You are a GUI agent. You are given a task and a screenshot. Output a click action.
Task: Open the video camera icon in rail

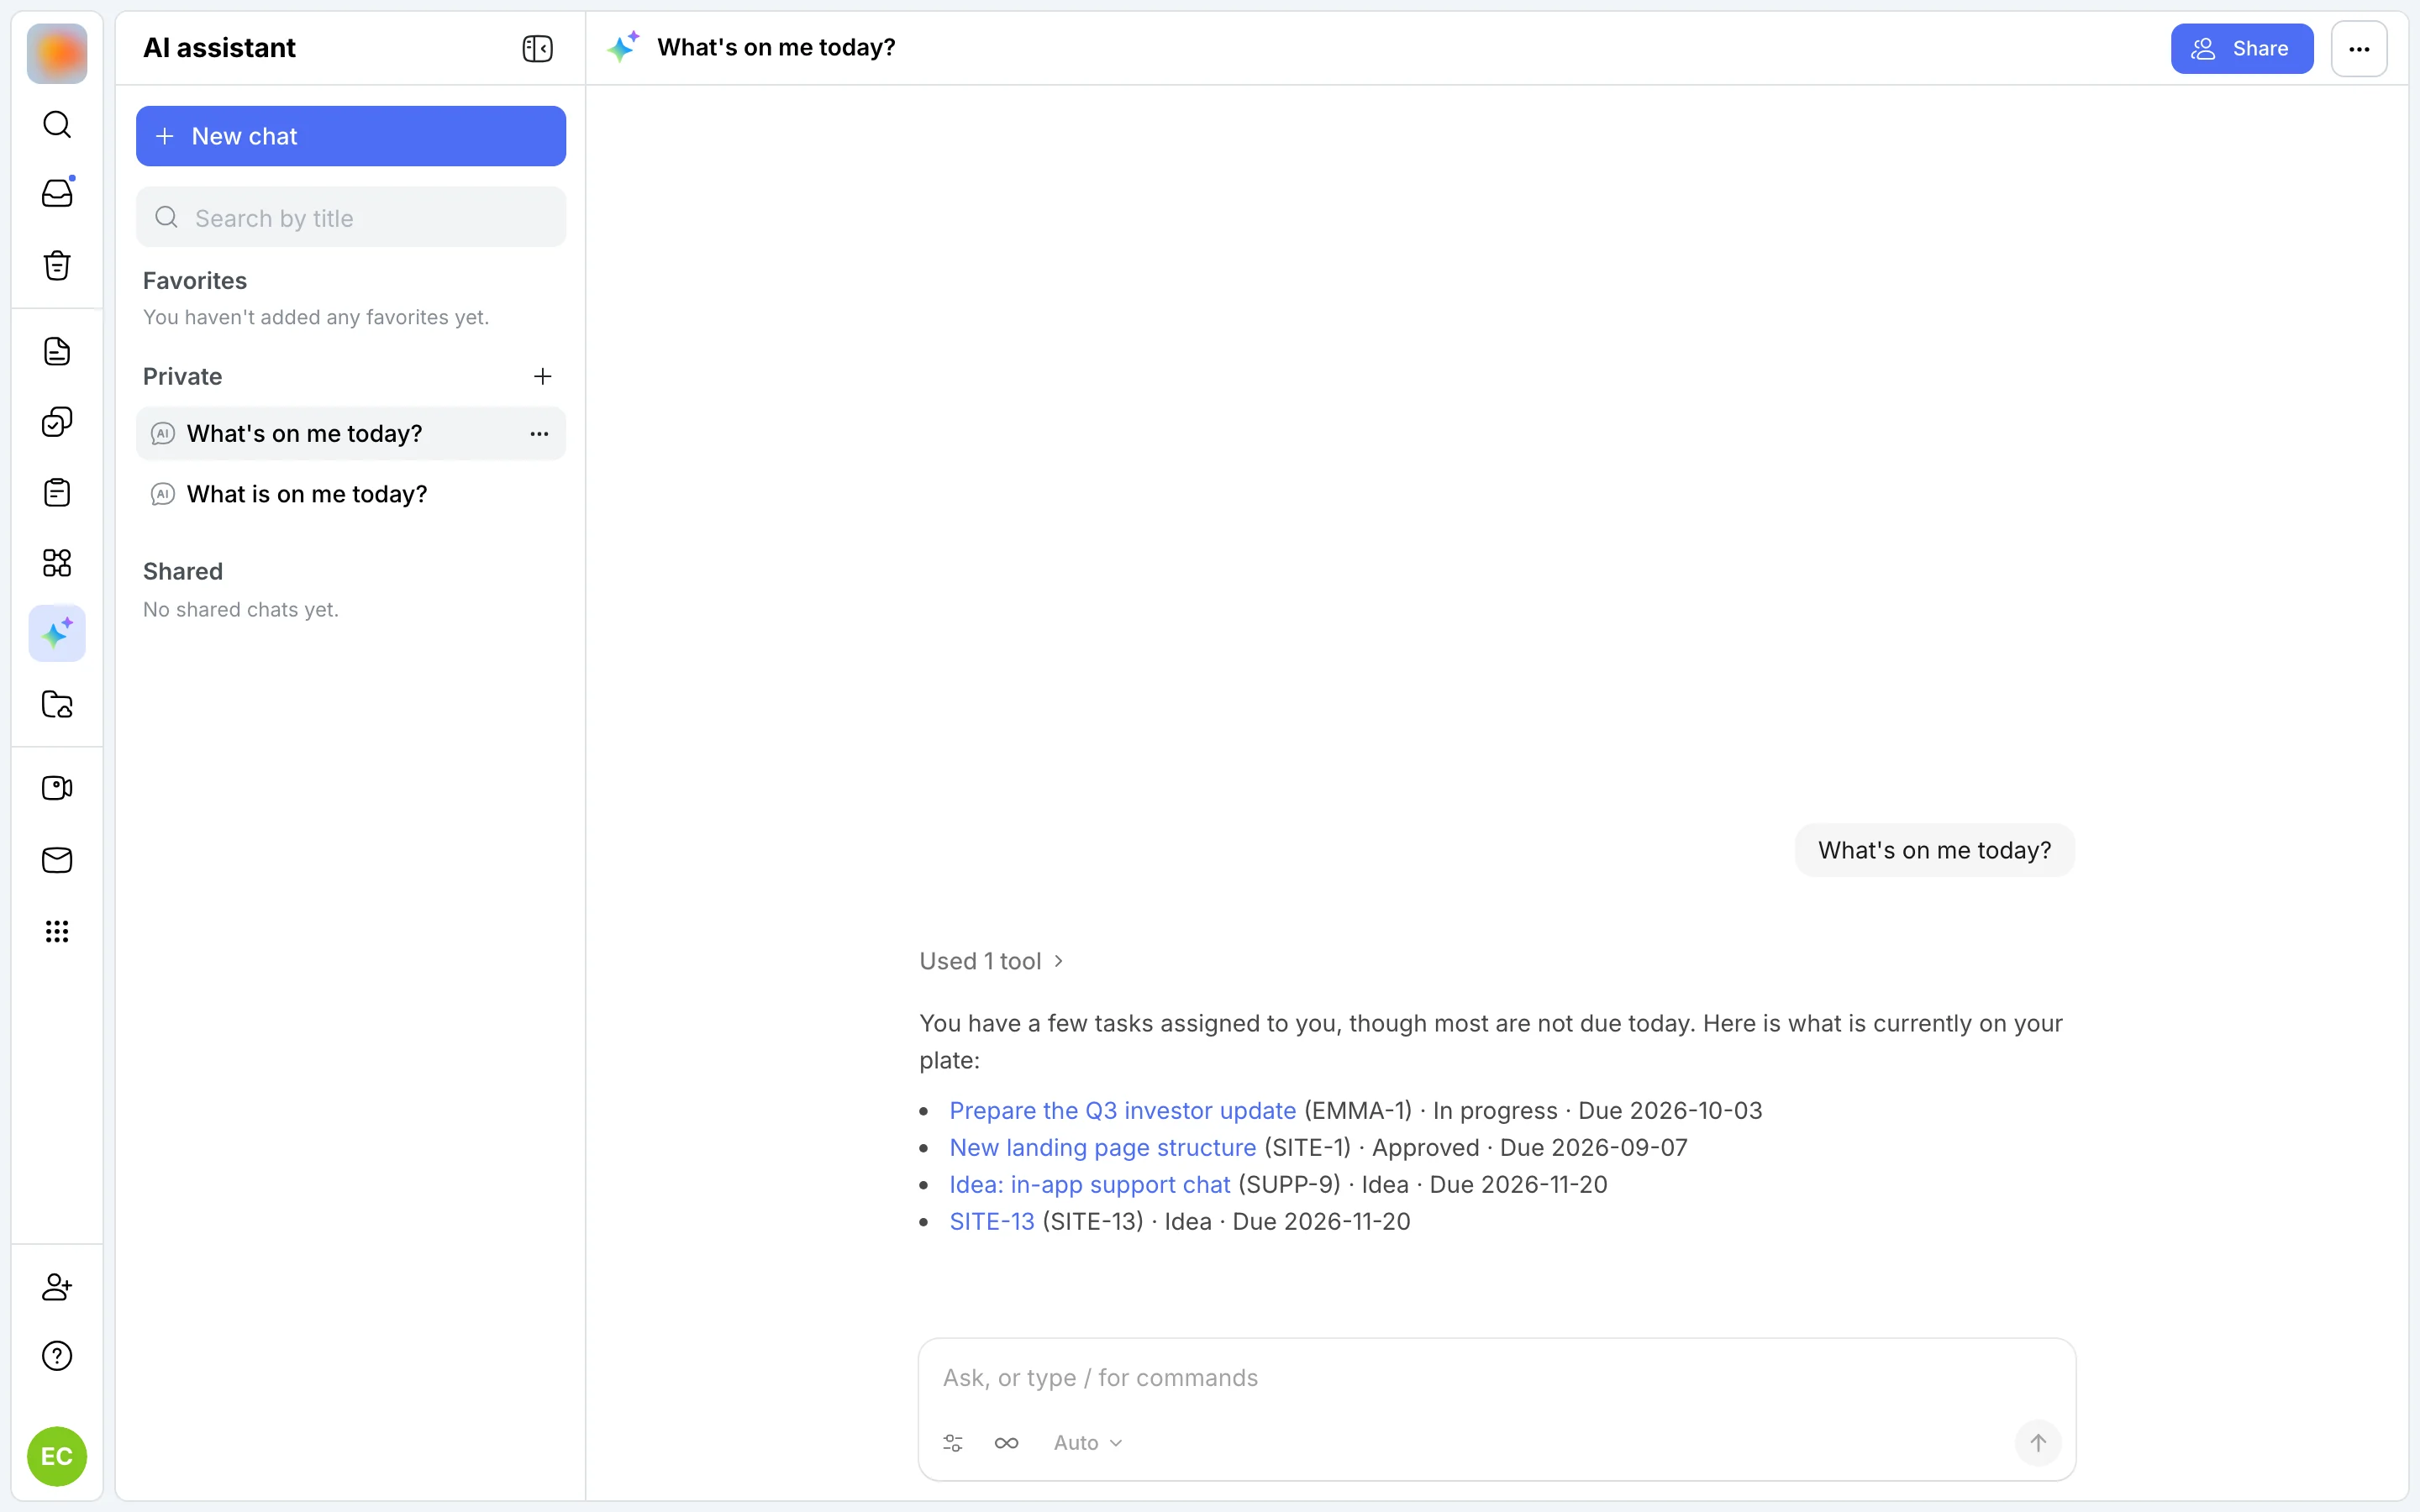pos(57,788)
